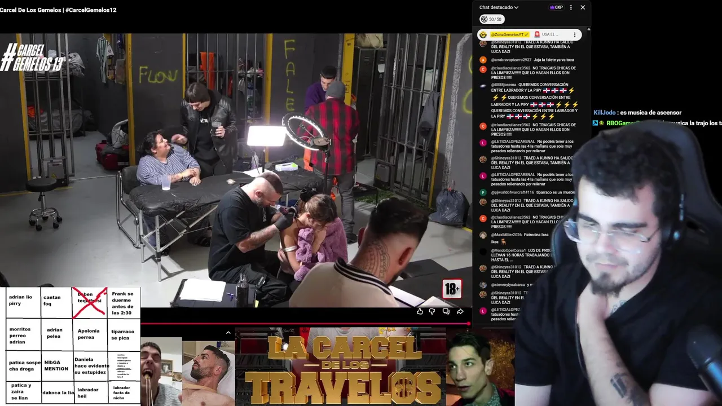Click the RBOGamer overlay chat message
This screenshot has width=722, height=406.
point(657,123)
